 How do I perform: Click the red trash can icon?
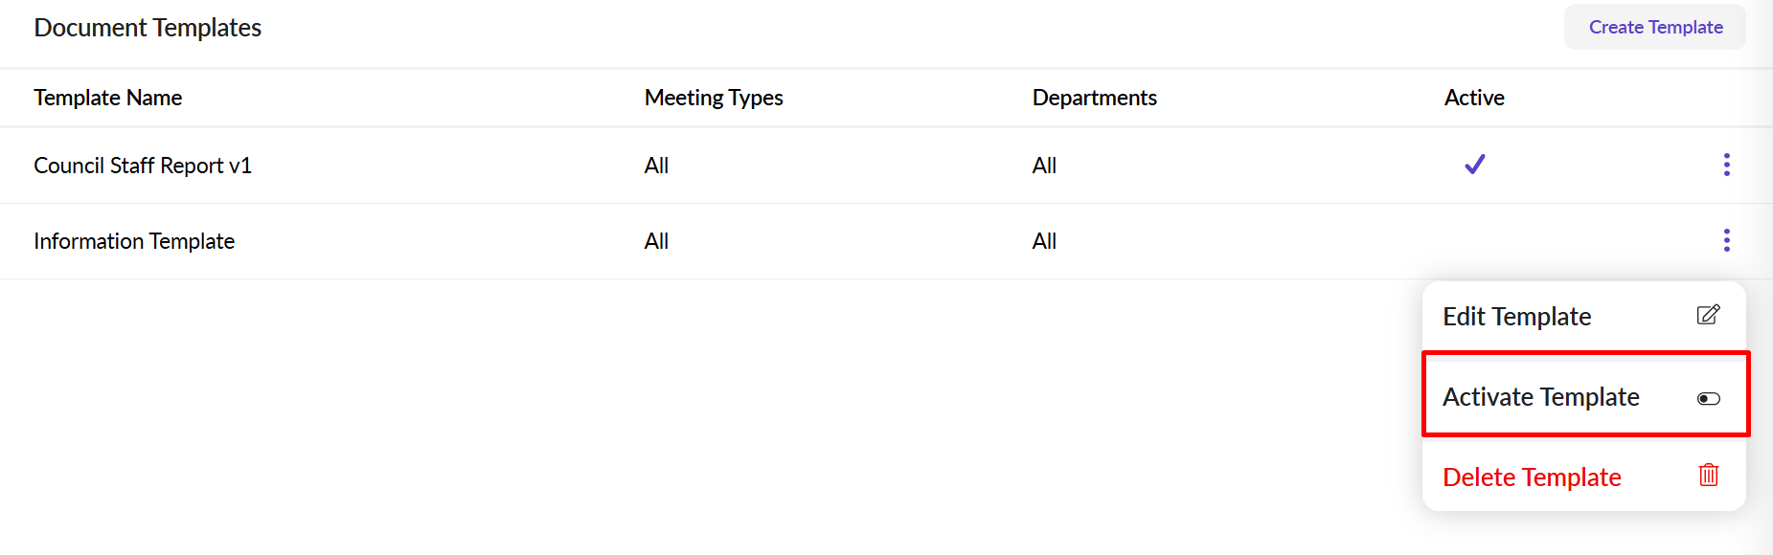[1708, 476]
